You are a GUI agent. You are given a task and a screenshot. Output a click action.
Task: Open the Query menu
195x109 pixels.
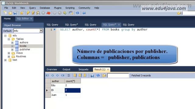32,8
